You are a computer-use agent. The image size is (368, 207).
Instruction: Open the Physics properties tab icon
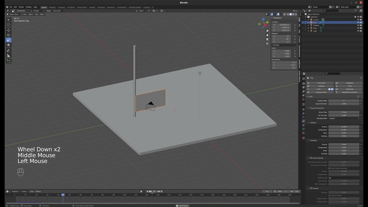pyautogui.click(x=303, y=121)
